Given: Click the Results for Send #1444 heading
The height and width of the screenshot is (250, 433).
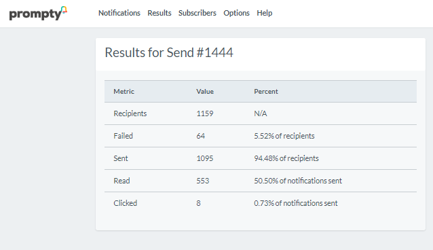Looking at the screenshot, I should pos(169,52).
